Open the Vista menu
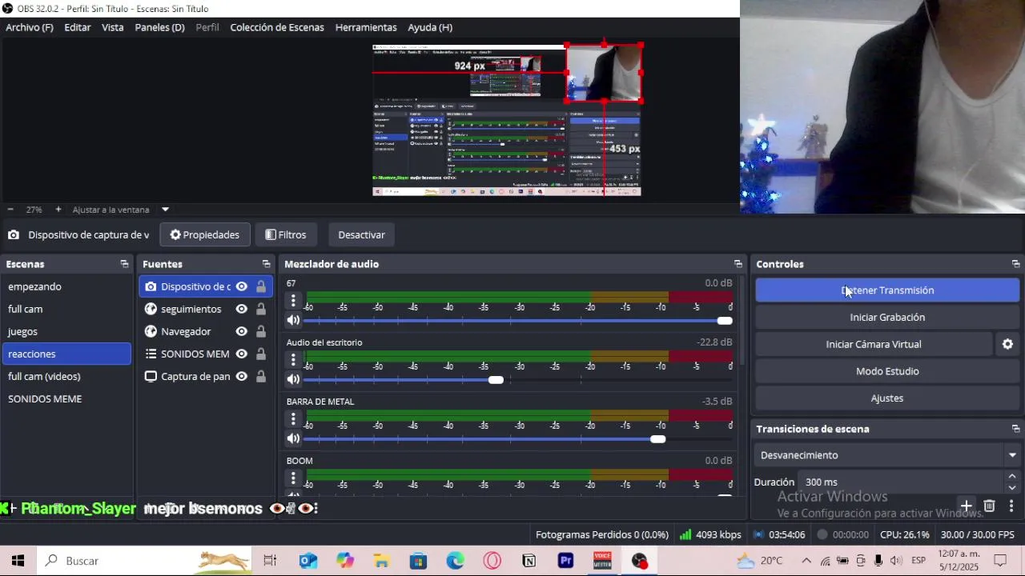The width and height of the screenshot is (1025, 576). tap(113, 27)
